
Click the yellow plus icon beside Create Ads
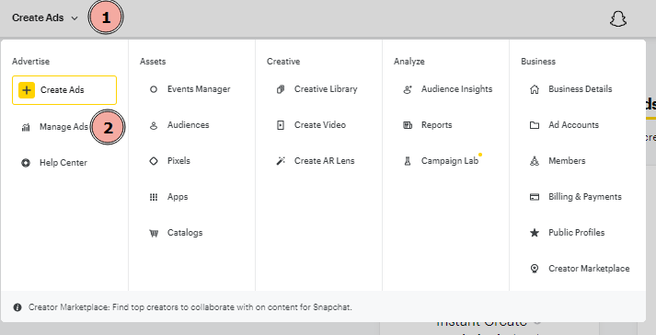[x=27, y=90]
